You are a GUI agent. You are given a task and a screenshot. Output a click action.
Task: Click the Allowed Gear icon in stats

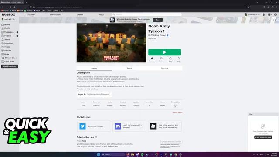pos(176,106)
